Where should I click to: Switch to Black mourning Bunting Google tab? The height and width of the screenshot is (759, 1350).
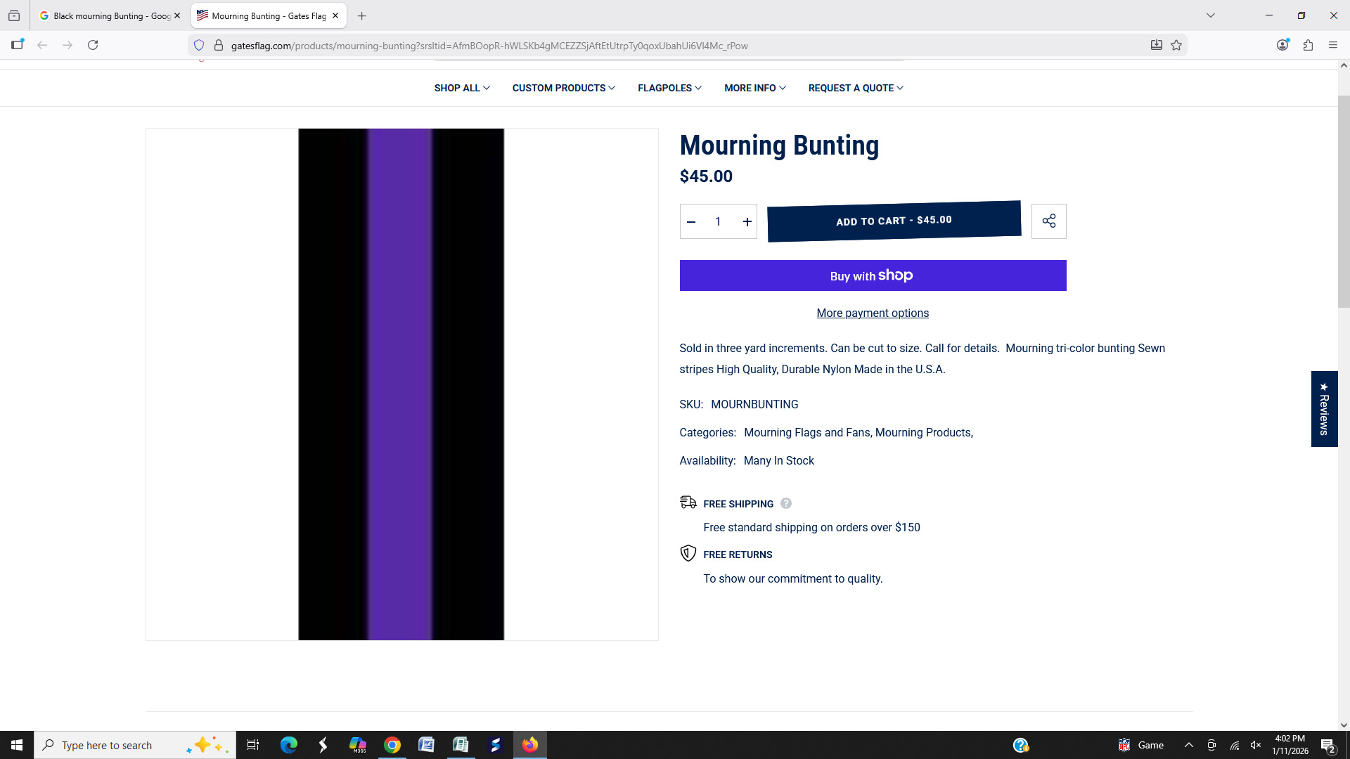pyautogui.click(x=110, y=15)
